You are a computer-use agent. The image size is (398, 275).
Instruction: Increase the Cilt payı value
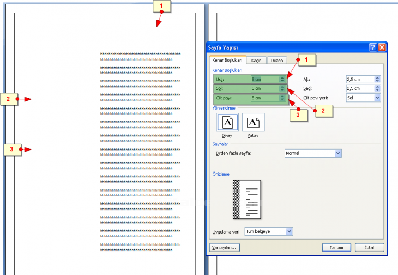pyautogui.click(x=282, y=96)
